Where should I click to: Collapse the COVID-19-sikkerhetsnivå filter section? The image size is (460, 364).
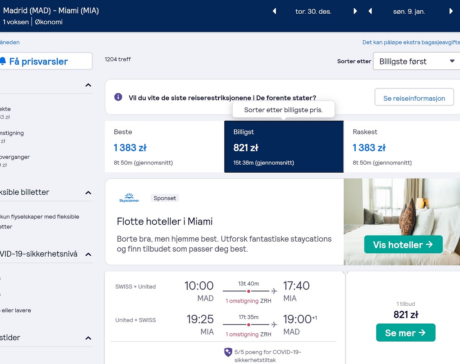click(89, 255)
